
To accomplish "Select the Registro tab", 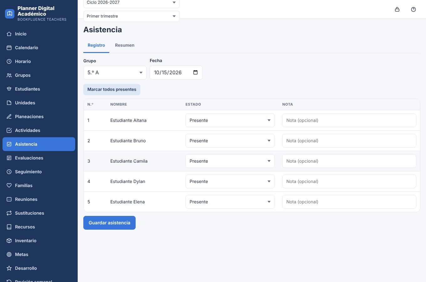I will (x=96, y=45).
